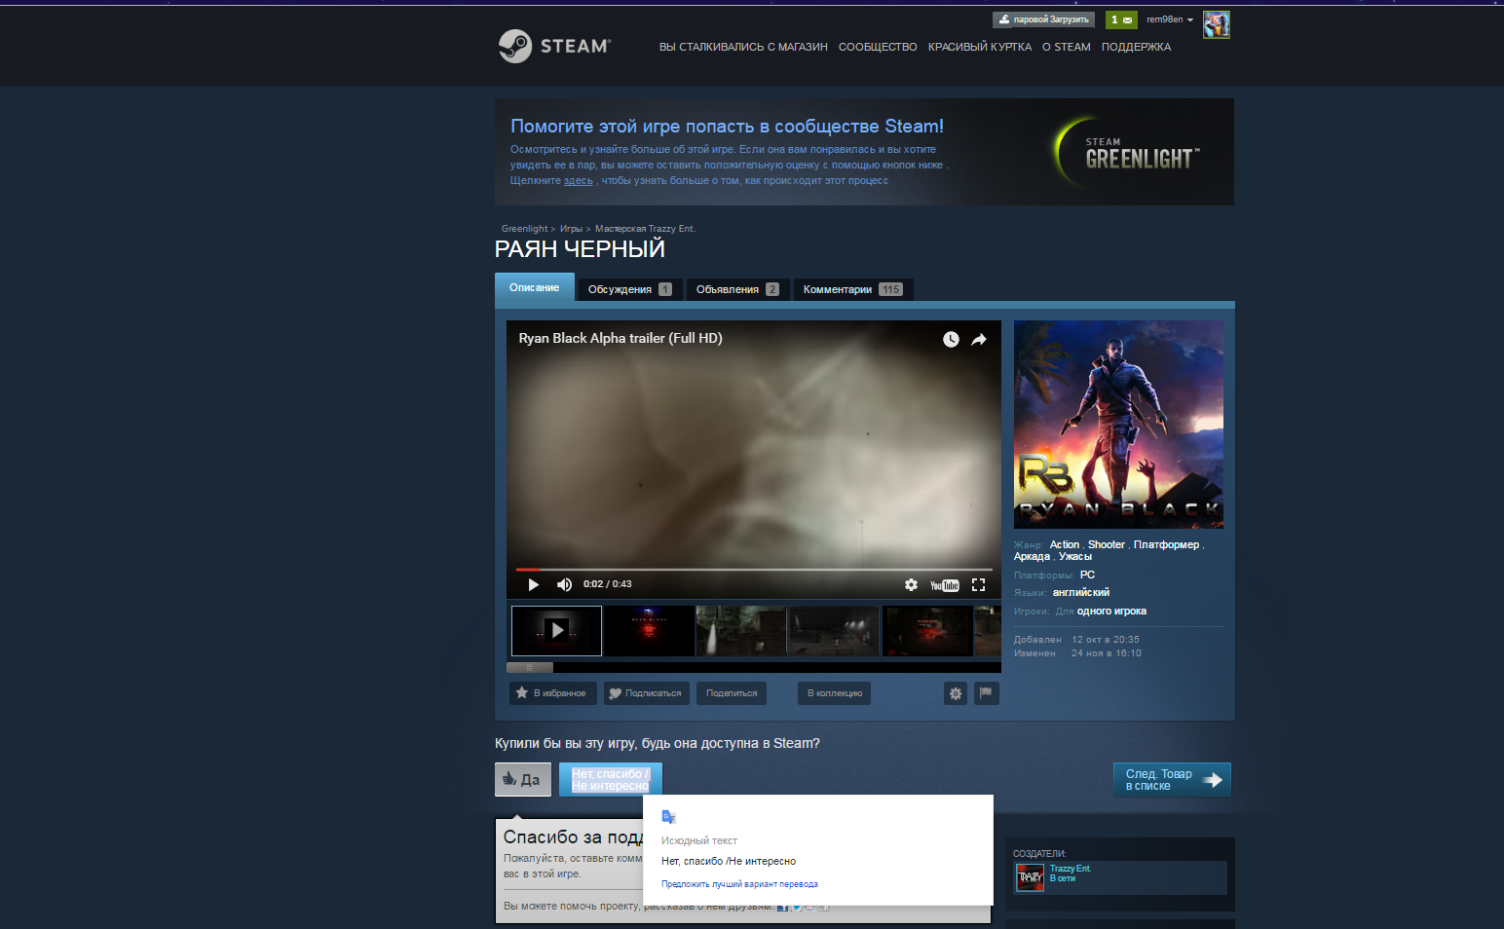The width and height of the screenshot is (1504, 929).
Task: Mute the video with the speaker icon
Action: point(564,584)
